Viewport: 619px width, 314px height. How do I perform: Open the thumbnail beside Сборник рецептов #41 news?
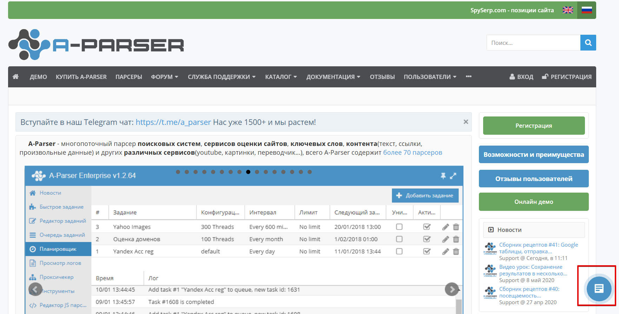(490, 248)
